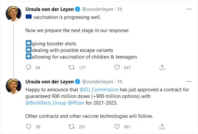
Task: Share the vaccination progress tweet
Action: 162,67
